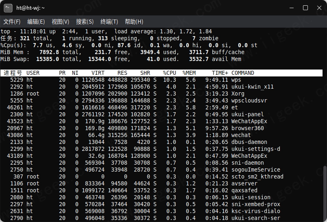
Task: Click the 进程号 column header
Action: [x=13, y=73]
